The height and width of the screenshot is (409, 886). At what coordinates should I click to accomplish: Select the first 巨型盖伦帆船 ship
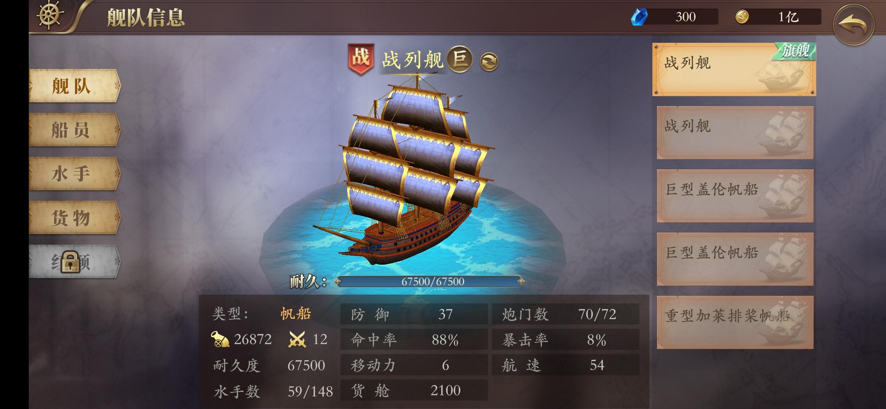pos(735,196)
